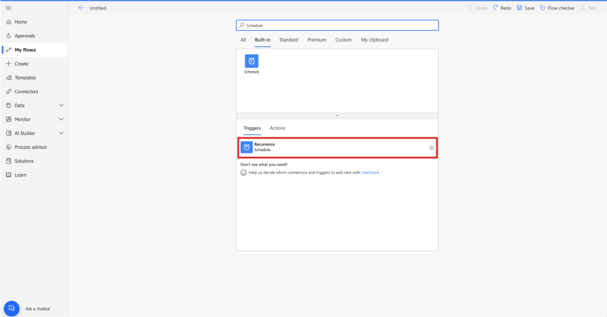Switch to the Actions tab

coord(277,128)
